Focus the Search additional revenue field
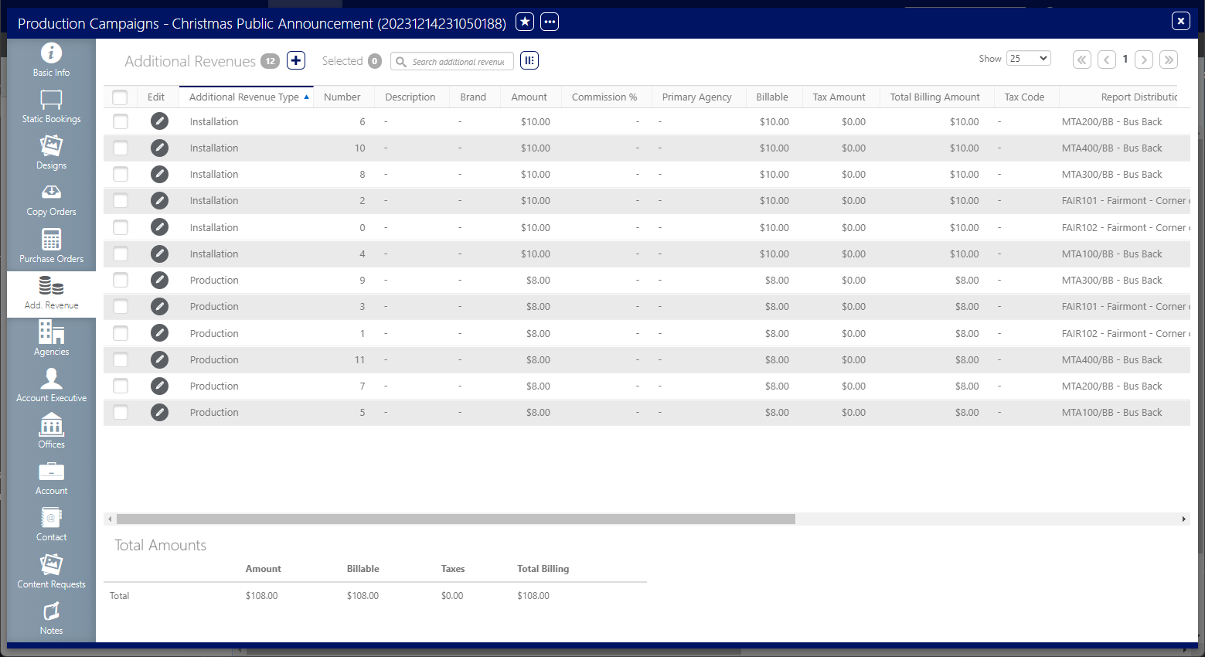 click(452, 61)
